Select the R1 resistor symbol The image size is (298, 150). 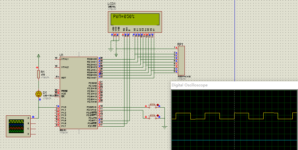tap(38, 74)
